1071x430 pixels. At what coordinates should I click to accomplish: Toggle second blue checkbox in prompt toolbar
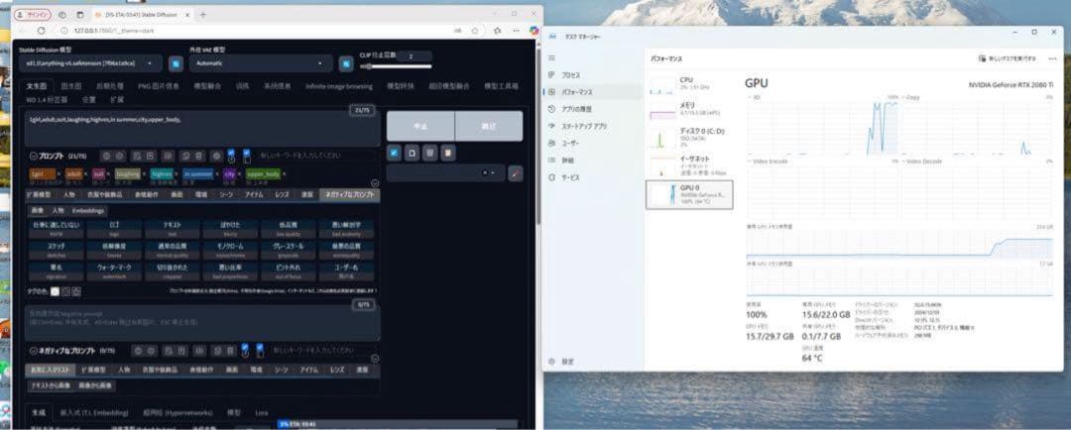247,155
